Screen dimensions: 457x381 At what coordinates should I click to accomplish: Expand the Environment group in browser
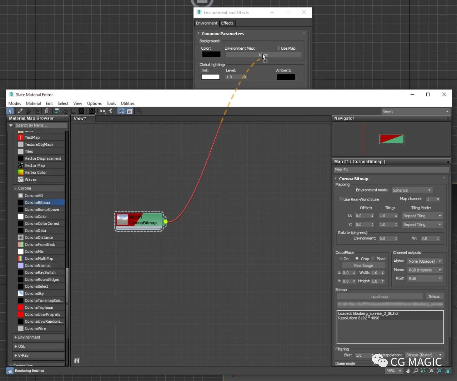[x=16, y=337]
